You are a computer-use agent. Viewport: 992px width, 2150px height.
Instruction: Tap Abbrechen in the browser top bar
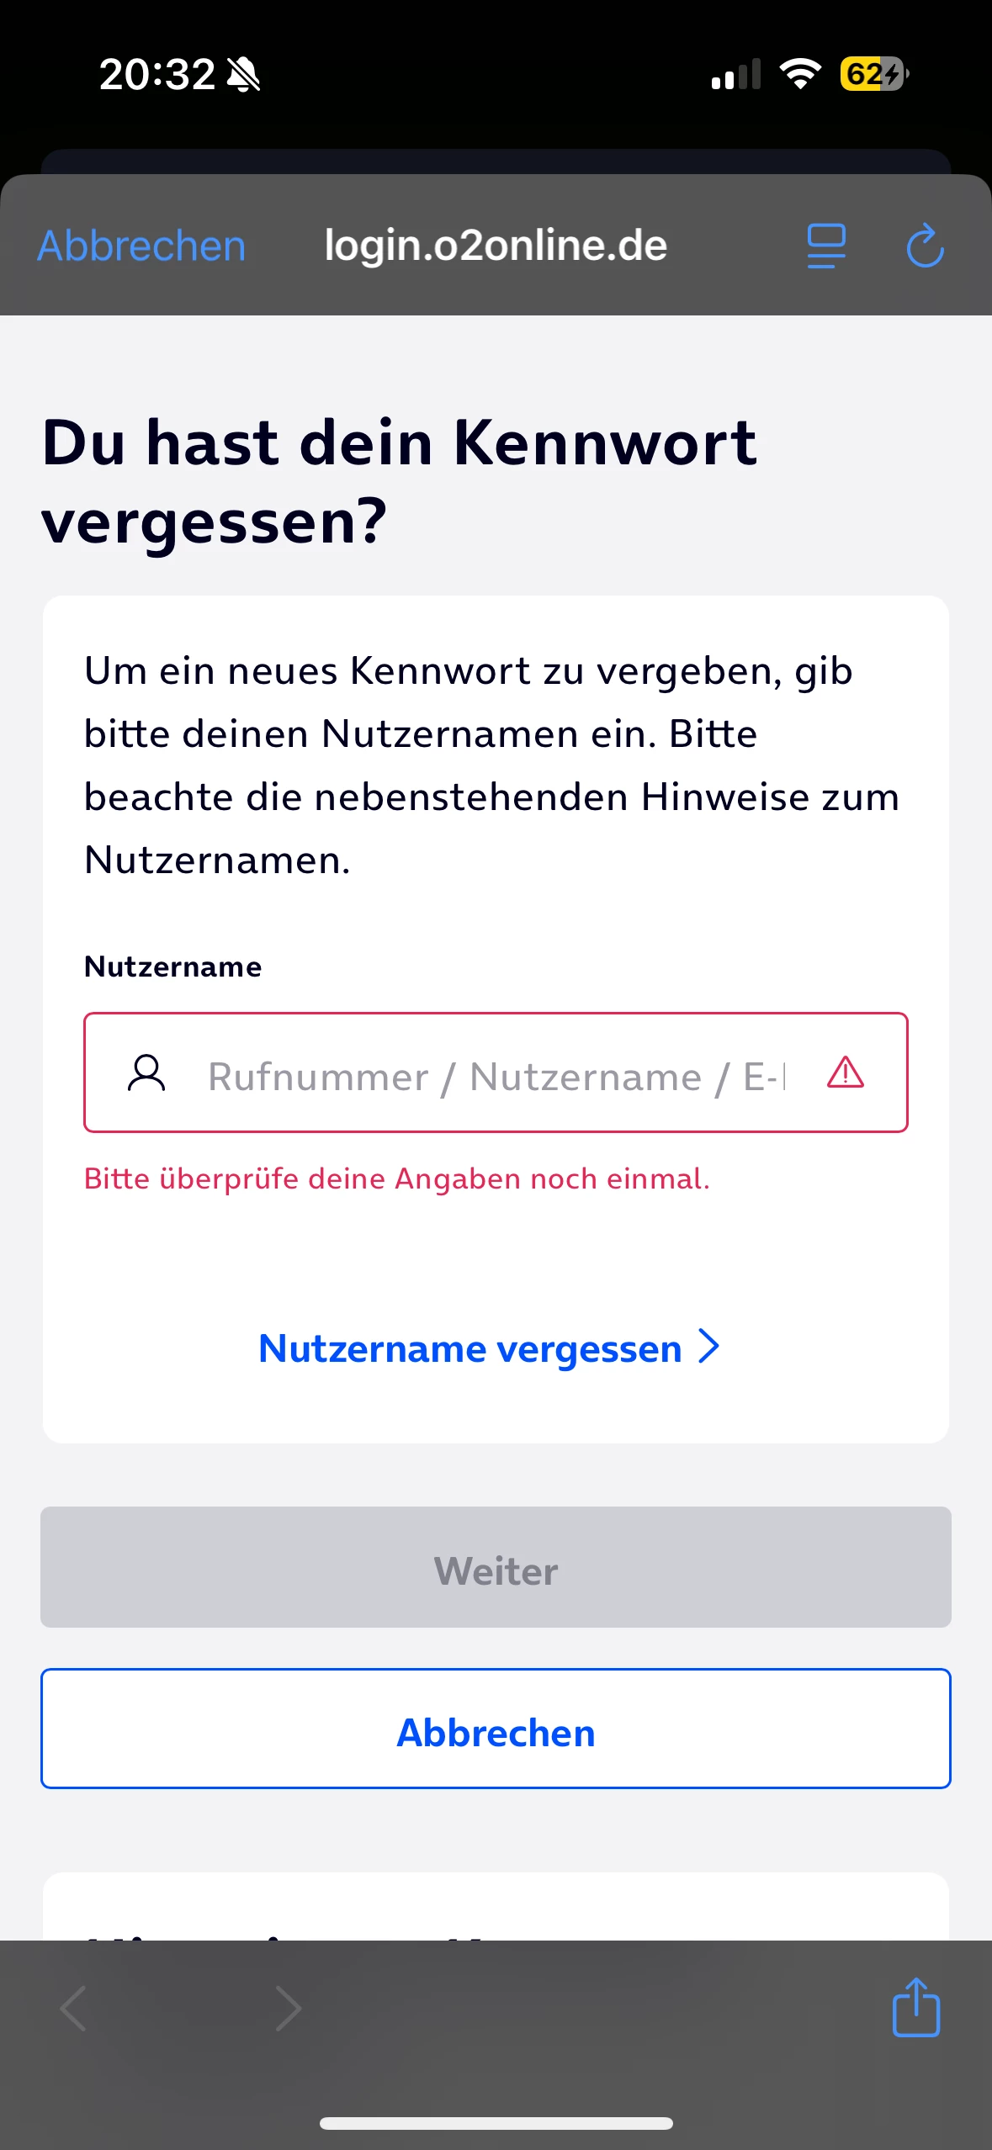tap(141, 246)
